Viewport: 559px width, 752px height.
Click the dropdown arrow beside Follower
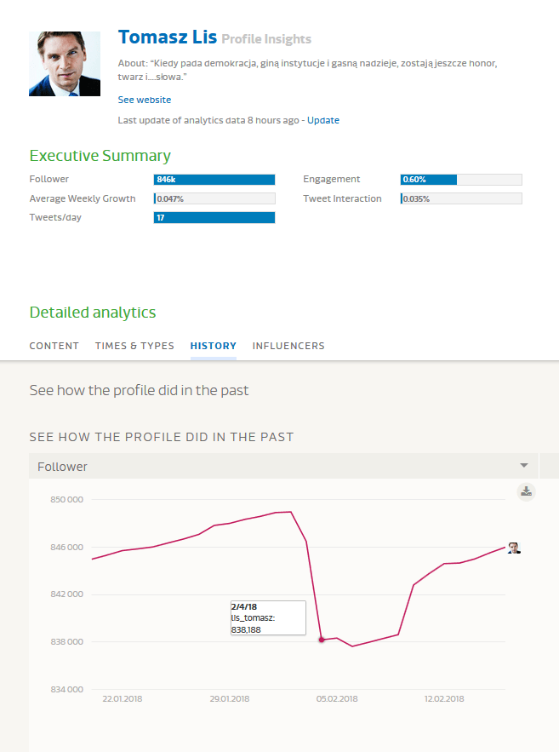pyautogui.click(x=524, y=466)
